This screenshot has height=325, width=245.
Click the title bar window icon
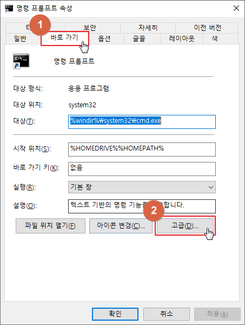9,8
